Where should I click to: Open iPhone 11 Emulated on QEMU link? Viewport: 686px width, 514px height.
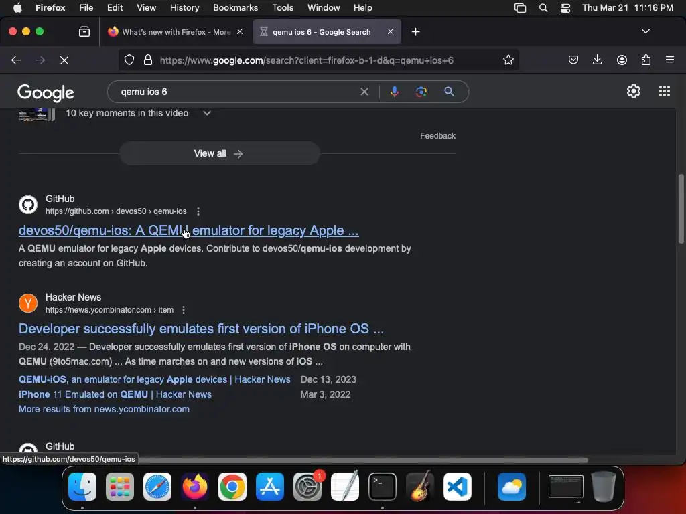pos(115,394)
